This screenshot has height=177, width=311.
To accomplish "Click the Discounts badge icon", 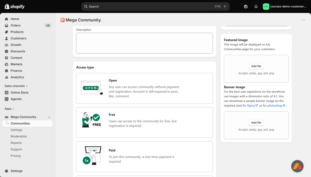I will (6, 51).
